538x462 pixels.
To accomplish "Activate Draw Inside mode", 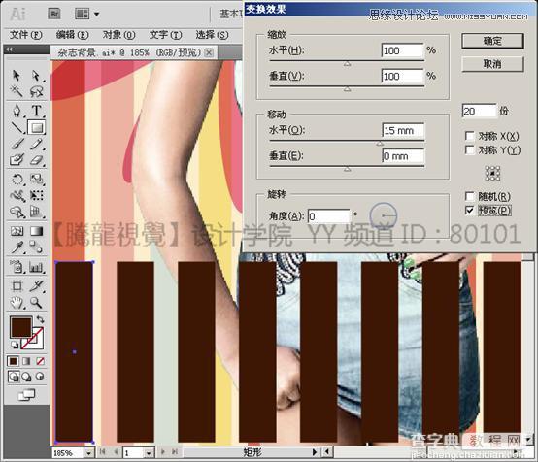I will [40, 377].
